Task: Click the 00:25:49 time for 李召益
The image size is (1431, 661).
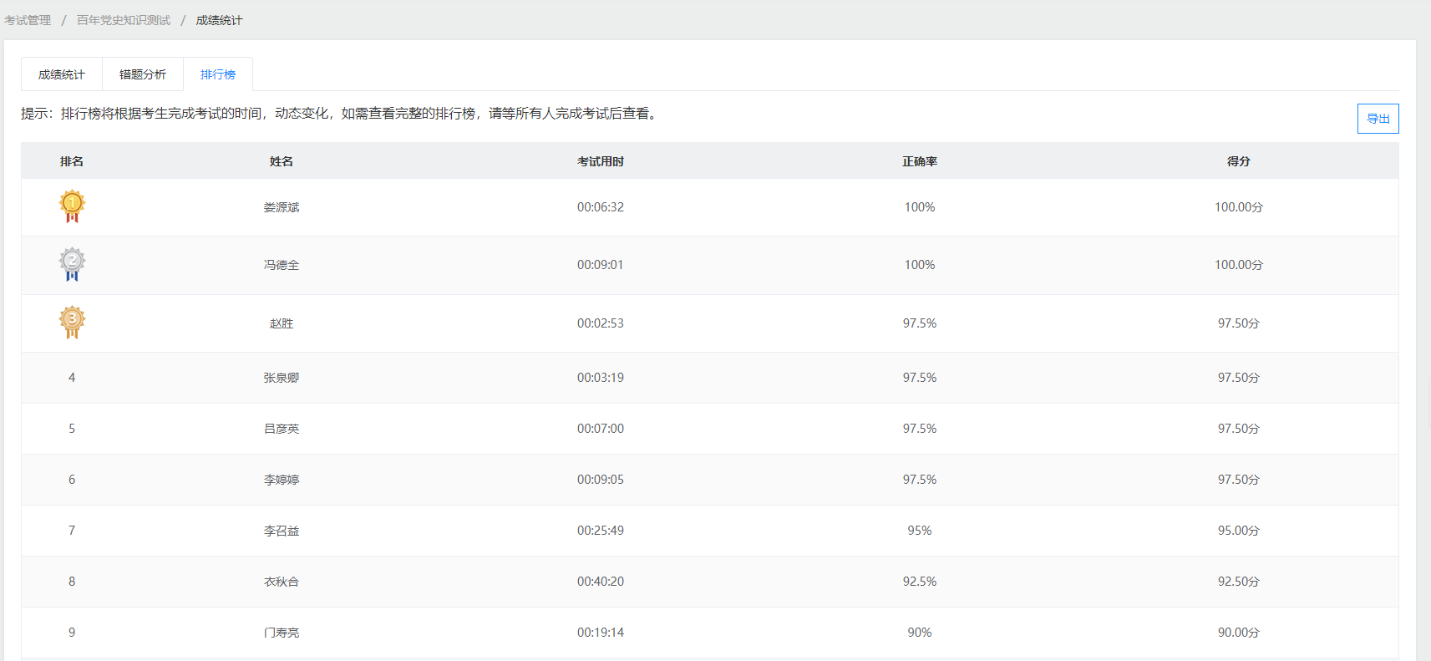Action: point(600,531)
